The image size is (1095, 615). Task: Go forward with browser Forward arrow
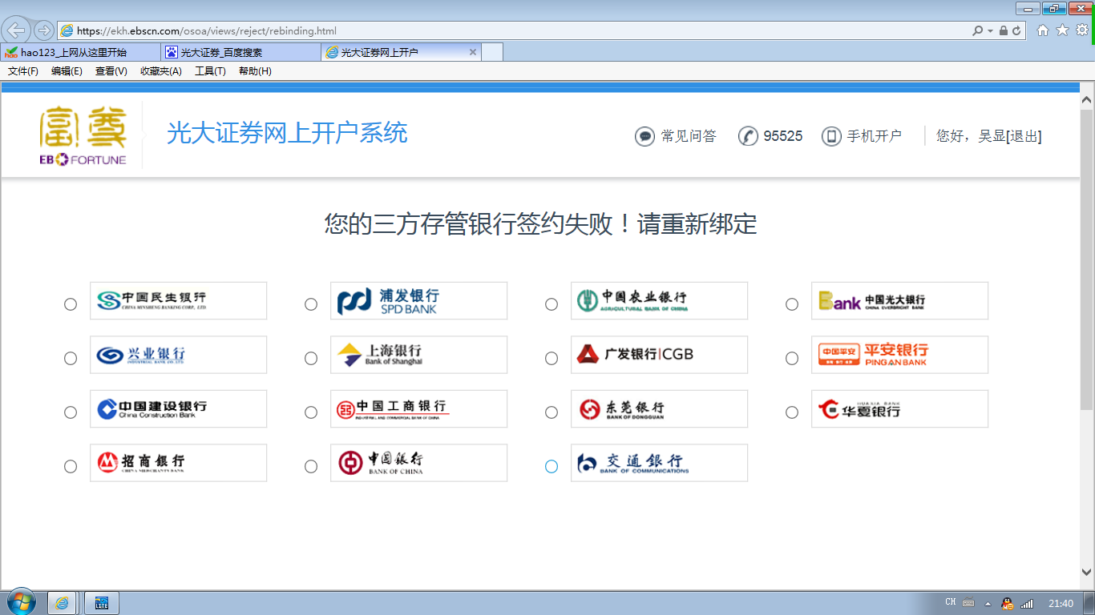pos(43,30)
